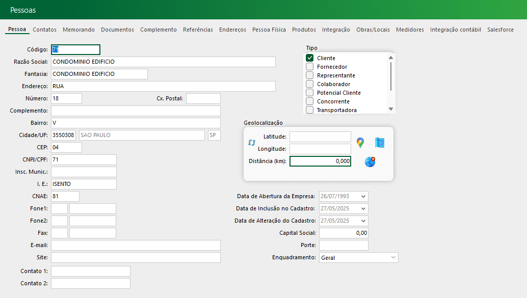Focus the E-mail field
This screenshot has height=298, width=527.
tap(136, 245)
